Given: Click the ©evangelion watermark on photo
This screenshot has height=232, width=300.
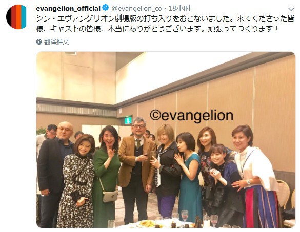Looking at the screenshot, I should coord(191,116).
